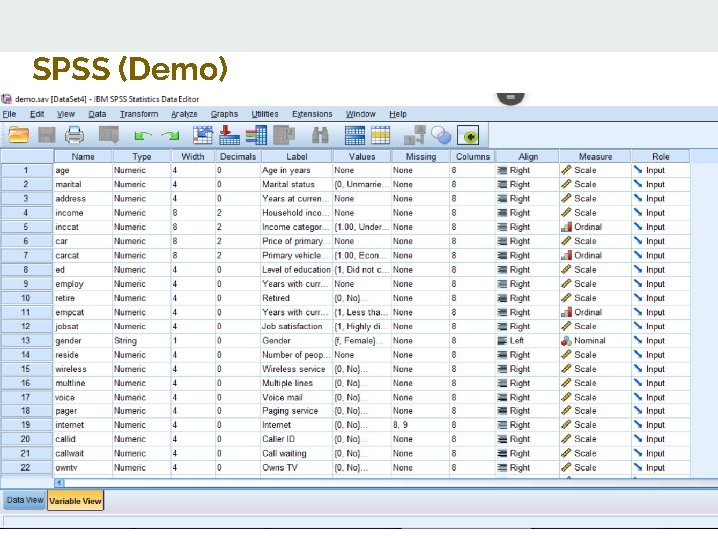Click the 'Left' align cell for gender
This screenshot has height=538, width=718.
(x=528, y=341)
